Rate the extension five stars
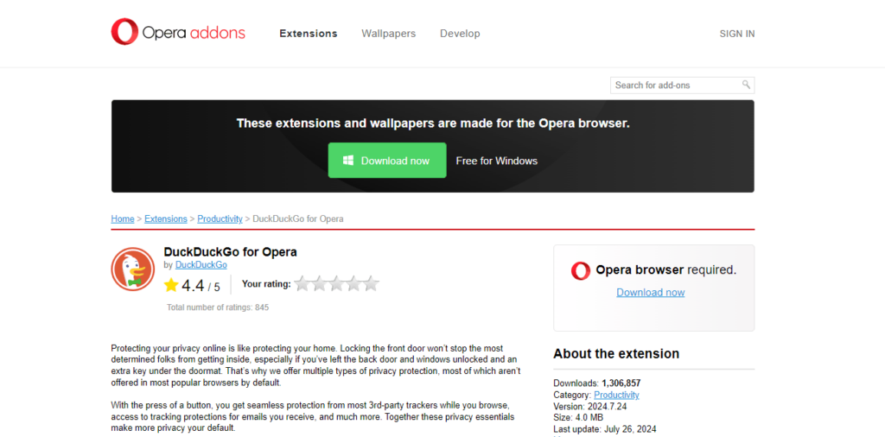 (371, 283)
